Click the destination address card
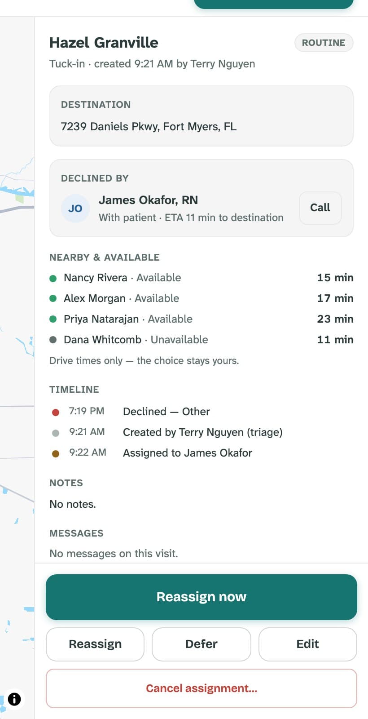 202,116
